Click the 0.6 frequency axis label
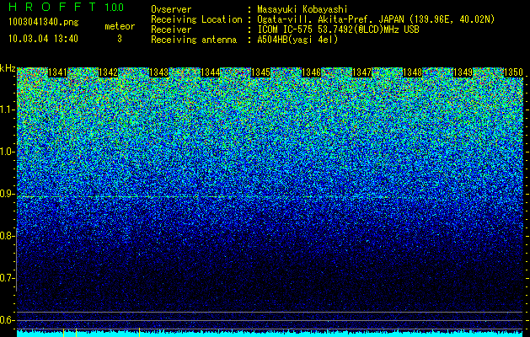Viewport: 530px width, 337px height. (7, 320)
